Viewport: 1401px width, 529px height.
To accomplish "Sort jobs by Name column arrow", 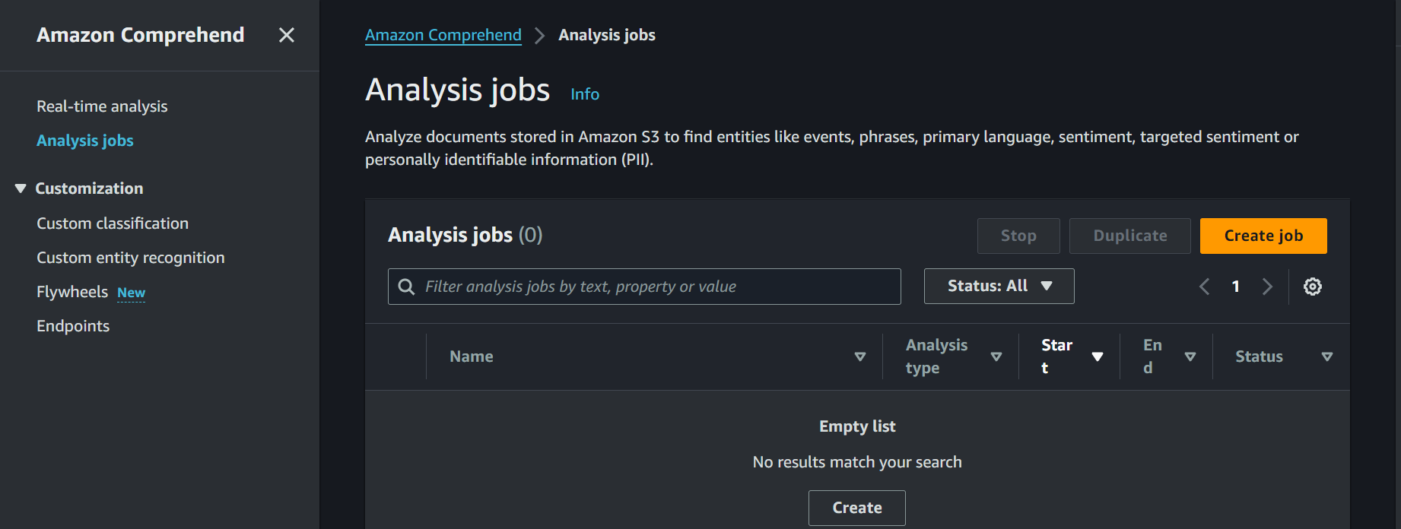I will click(859, 356).
